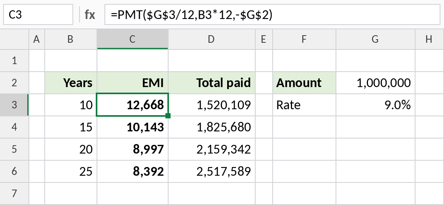Select row 6 header
The height and width of the screenshot is (205, 444).
(x=14, y=171)
